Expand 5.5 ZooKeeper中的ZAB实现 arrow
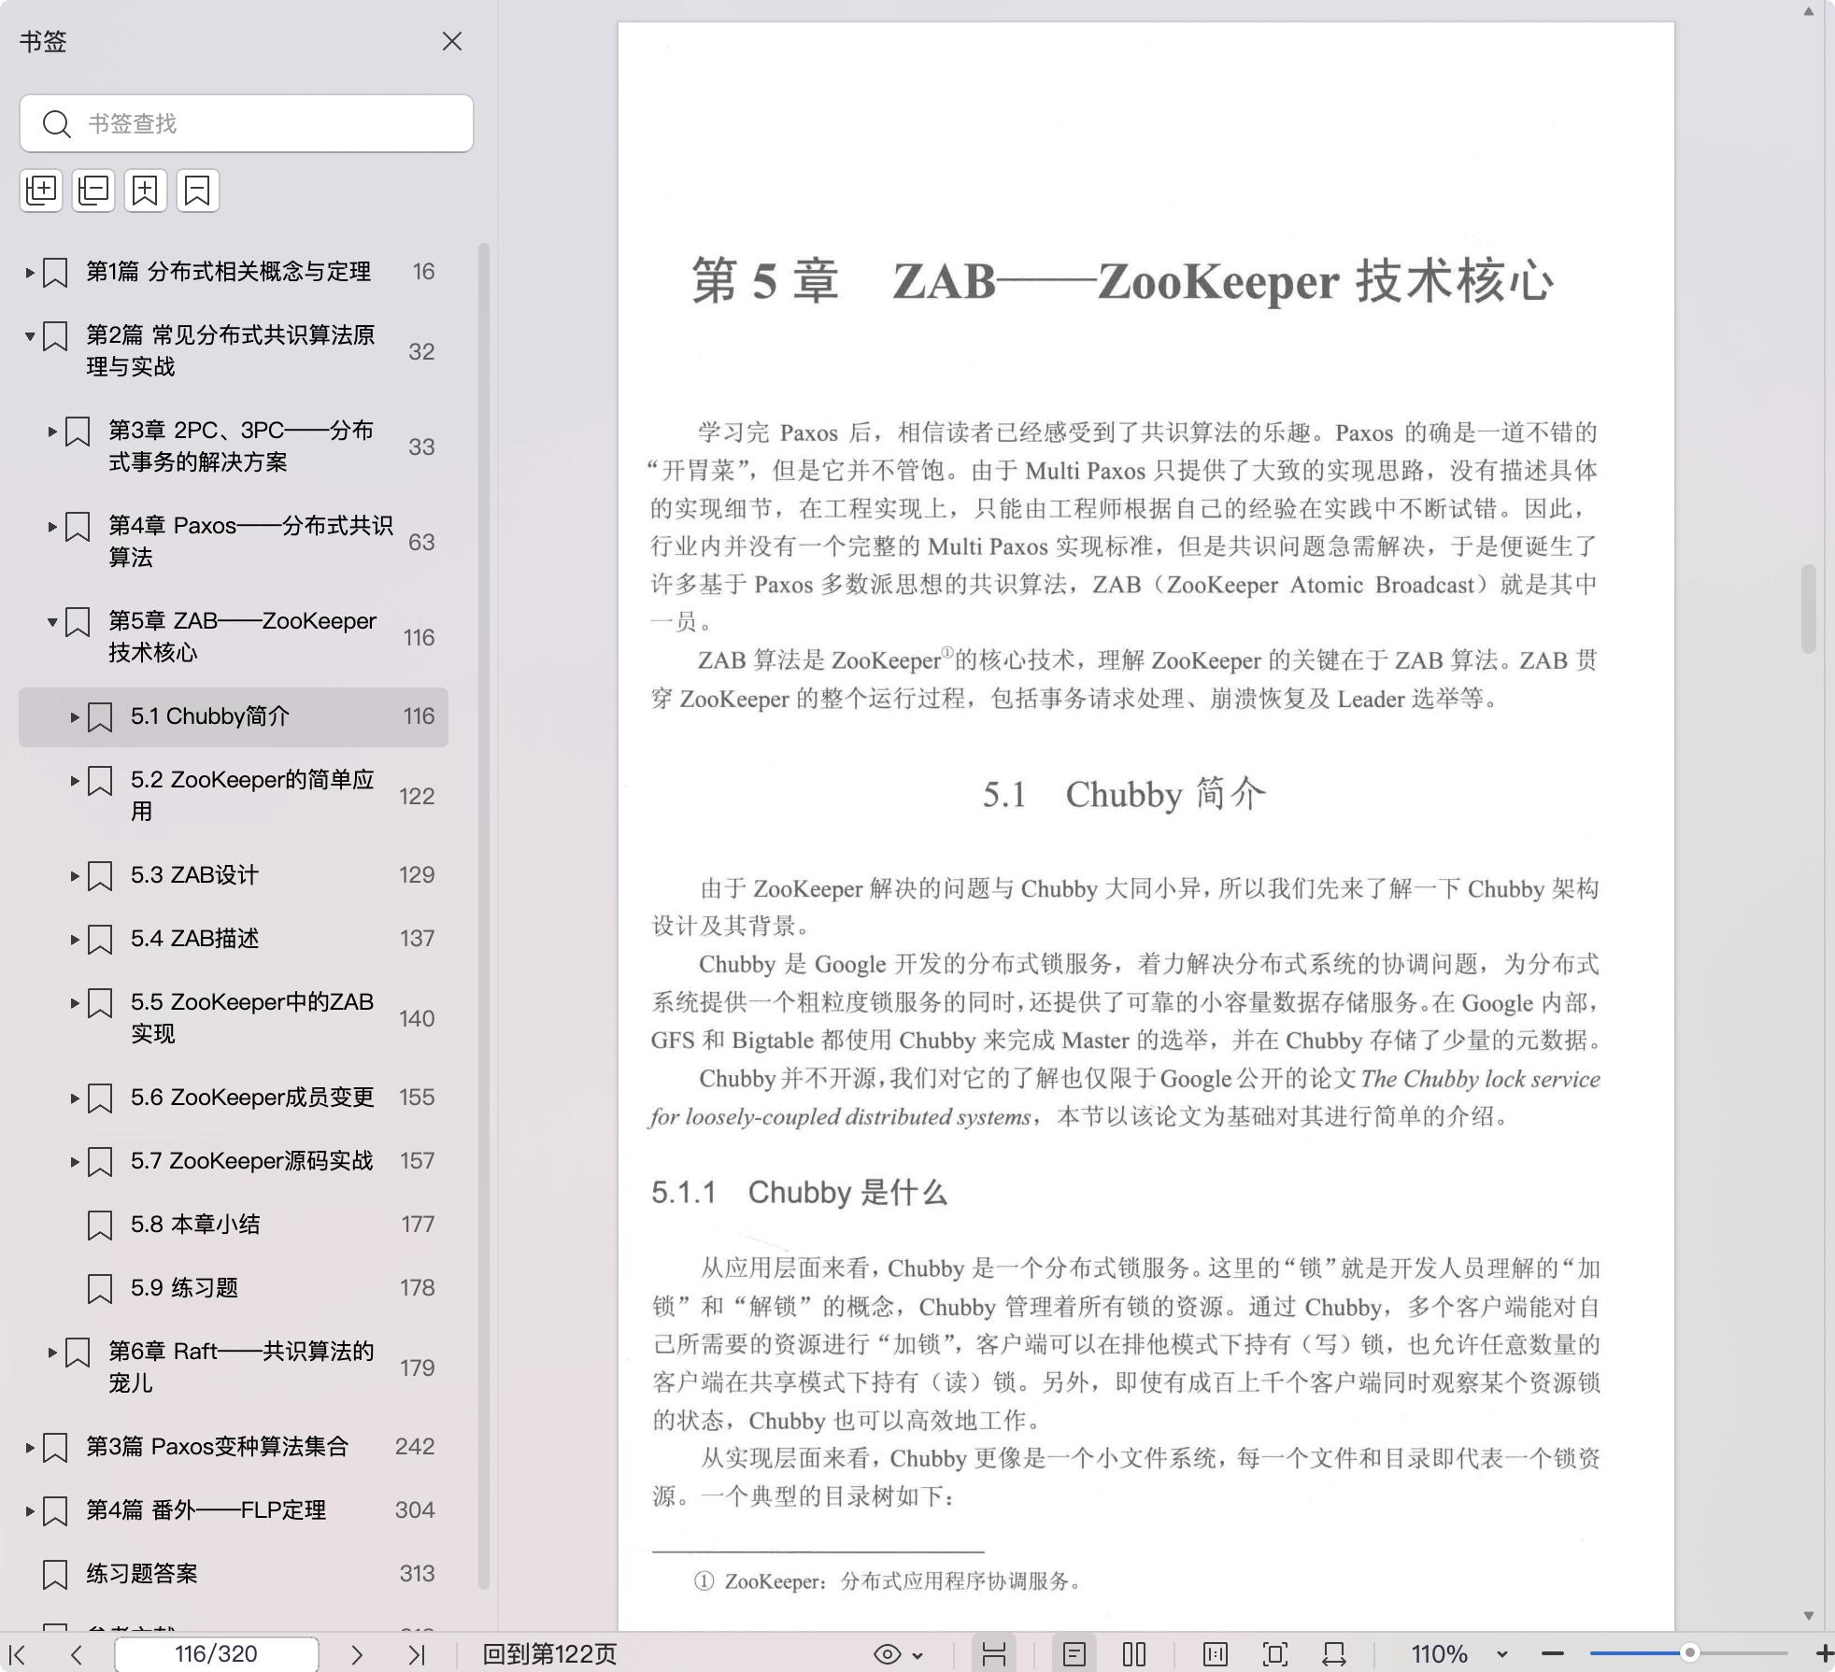 click(x=75, y=1003)
